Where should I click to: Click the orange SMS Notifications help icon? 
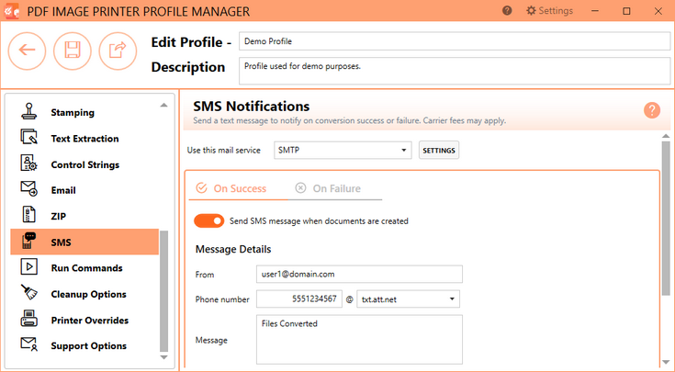(652, 110)
